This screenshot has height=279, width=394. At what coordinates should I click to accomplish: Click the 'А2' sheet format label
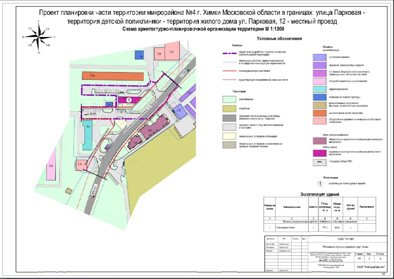pos(383,274)
